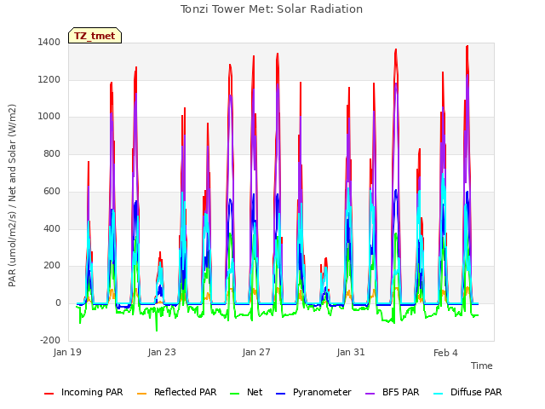Click the Jan 27 x-axis label
The height and width of the screenshot is (409, 545).
[x=256, y=352]
